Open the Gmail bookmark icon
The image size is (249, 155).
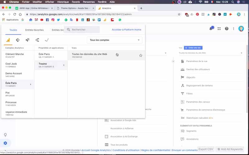tap(36, 20)
